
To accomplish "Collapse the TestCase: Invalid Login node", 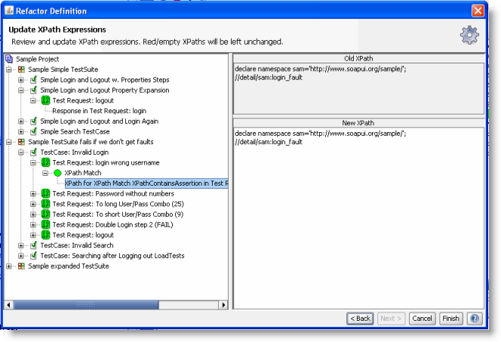I will coord(21,153).
